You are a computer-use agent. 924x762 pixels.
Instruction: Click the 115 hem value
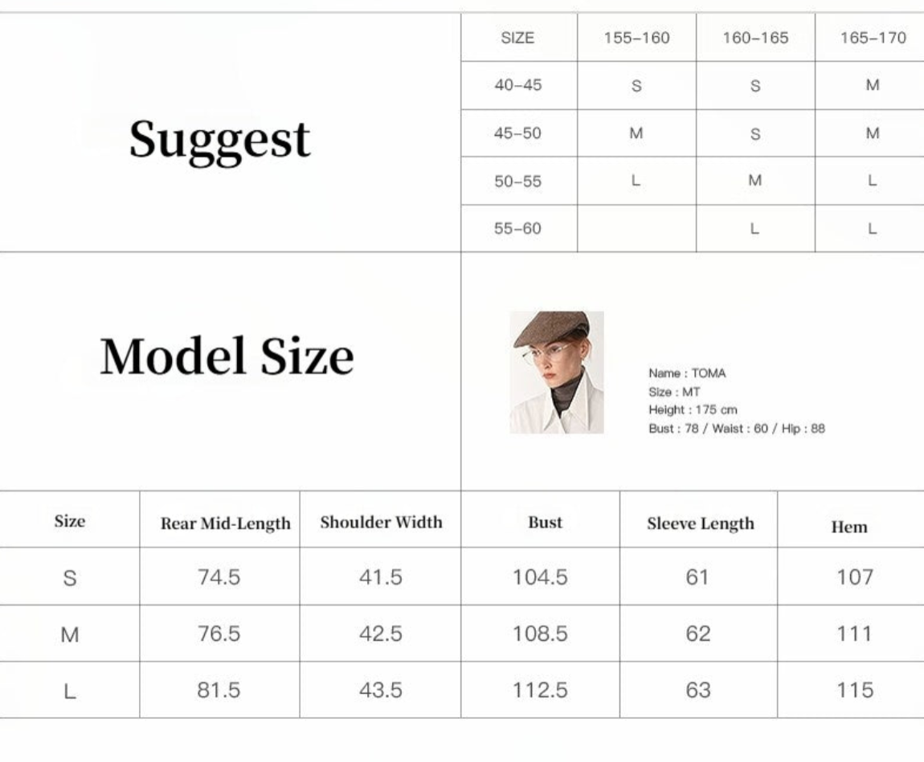click(855, 690)
